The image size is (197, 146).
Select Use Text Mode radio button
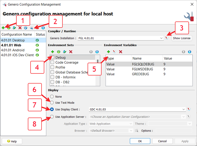point(52,103)
